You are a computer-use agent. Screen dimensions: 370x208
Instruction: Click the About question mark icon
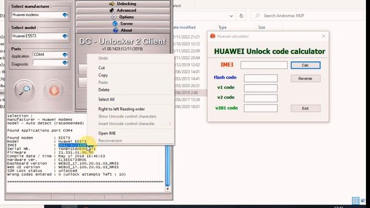tap(116, 30)
